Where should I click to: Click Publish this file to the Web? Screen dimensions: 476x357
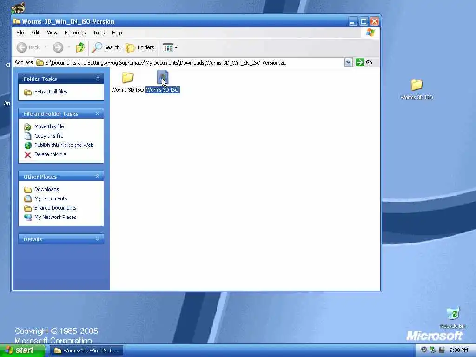point(64,145)
